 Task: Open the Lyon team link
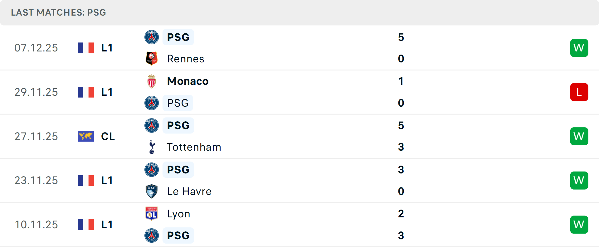point(178,214)
